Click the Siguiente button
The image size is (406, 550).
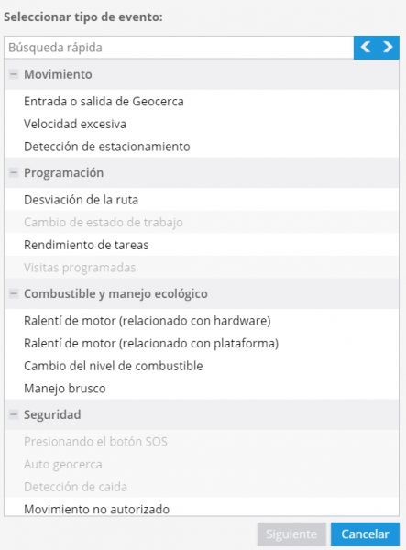coord(291,534)
